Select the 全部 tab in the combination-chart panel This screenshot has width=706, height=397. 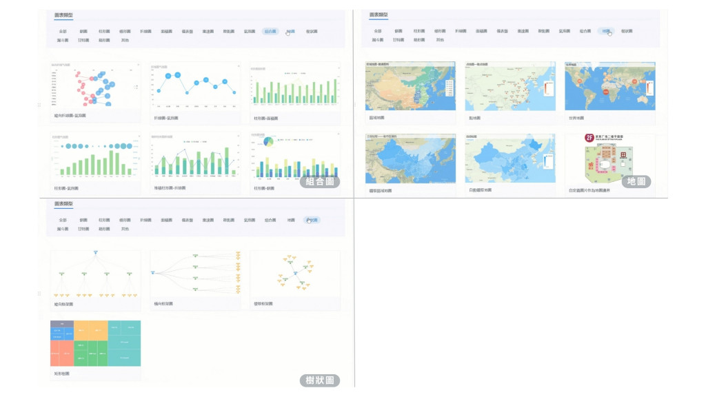(63, 32)
